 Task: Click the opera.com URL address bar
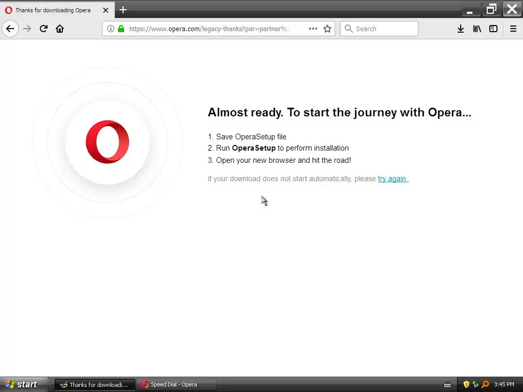click(x=219, y=29)
